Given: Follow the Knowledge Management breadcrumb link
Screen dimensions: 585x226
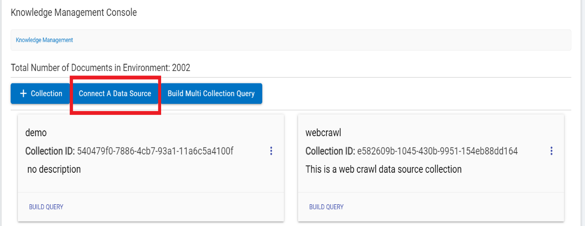Looking at the screenshot, I should pyautogui.click(x=45, y=40).
